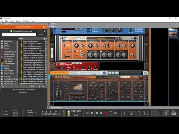Image resolution: width=179 pixels, height=134 pixels.
Task: Select Bizarre Sitar Pluck.repatch
Action: 32,48
